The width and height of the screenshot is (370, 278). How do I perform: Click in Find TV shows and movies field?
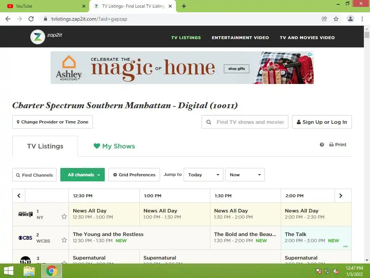[x=245, y=122]
